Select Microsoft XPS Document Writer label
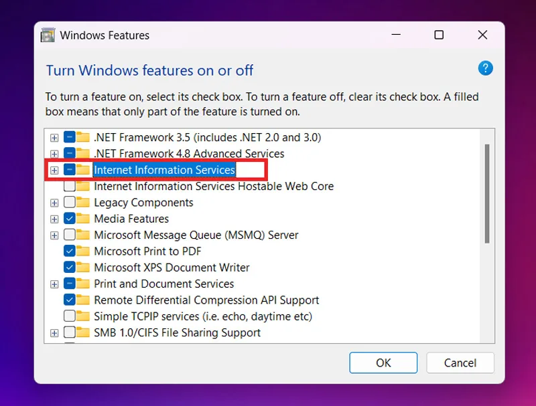 click(172, 267)
